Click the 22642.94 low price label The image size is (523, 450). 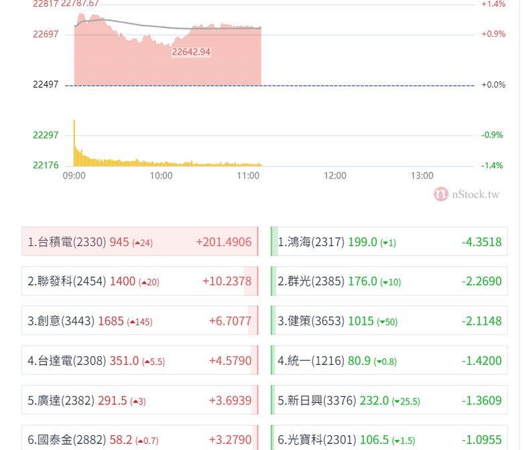pos(191,52)
